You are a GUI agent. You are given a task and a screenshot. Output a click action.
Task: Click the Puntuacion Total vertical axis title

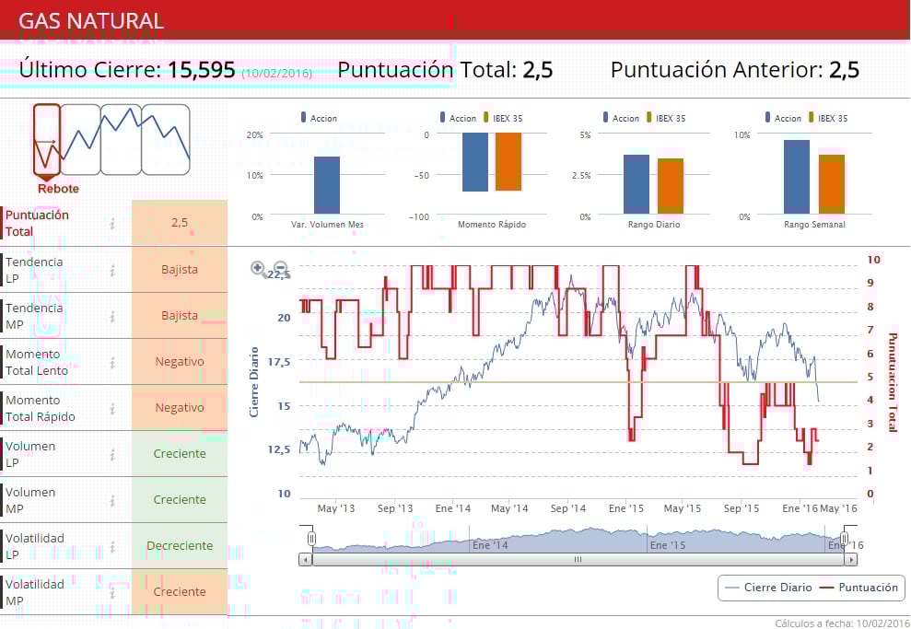click(893, 382)
